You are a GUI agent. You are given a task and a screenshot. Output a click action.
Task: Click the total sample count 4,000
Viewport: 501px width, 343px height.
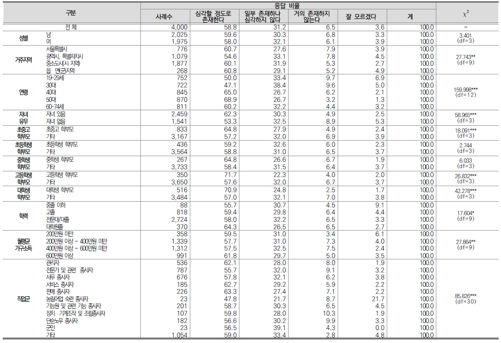(x=179, y=27)
